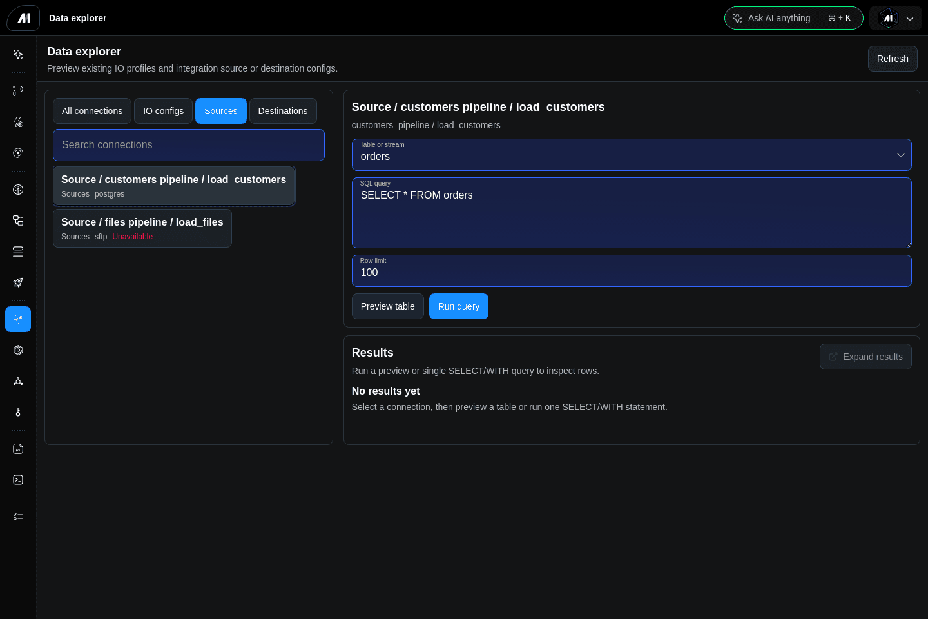
Task: Click into the SQL query text area
Action: point(632,213)
